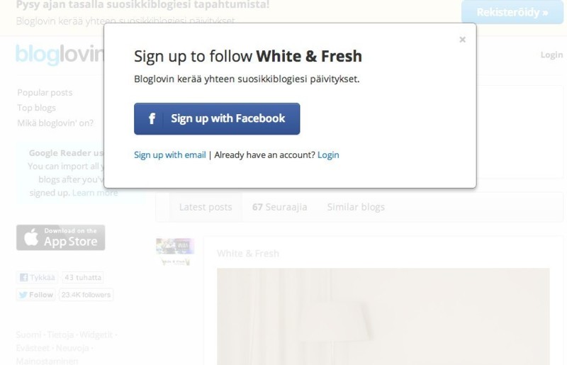Open Popular posts sidebar link
This screenshot has height=365, width=567.
[45, 93]
